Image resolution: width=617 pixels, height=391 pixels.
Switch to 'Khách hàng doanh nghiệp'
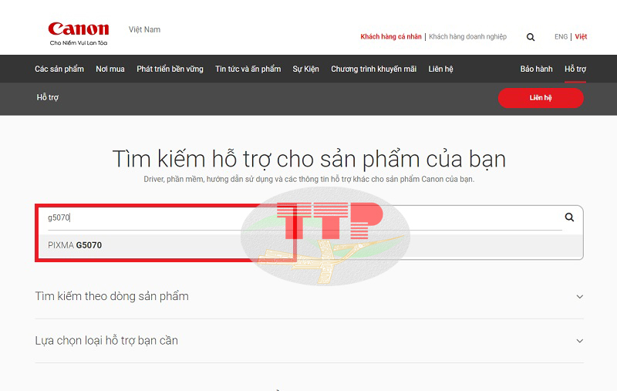pyautogui.click(x=468, y=36)
